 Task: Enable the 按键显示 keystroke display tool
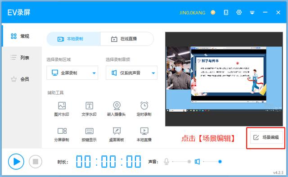[89, 135]
